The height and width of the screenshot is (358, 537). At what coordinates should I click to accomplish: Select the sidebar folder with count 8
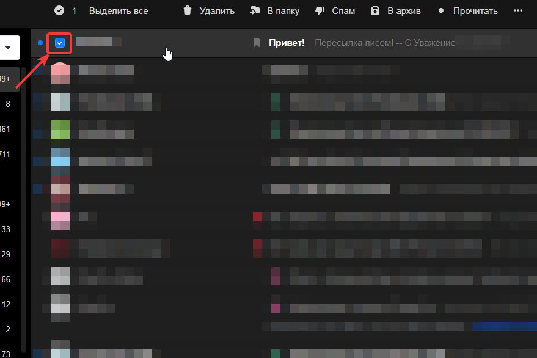tap(8, 104)
